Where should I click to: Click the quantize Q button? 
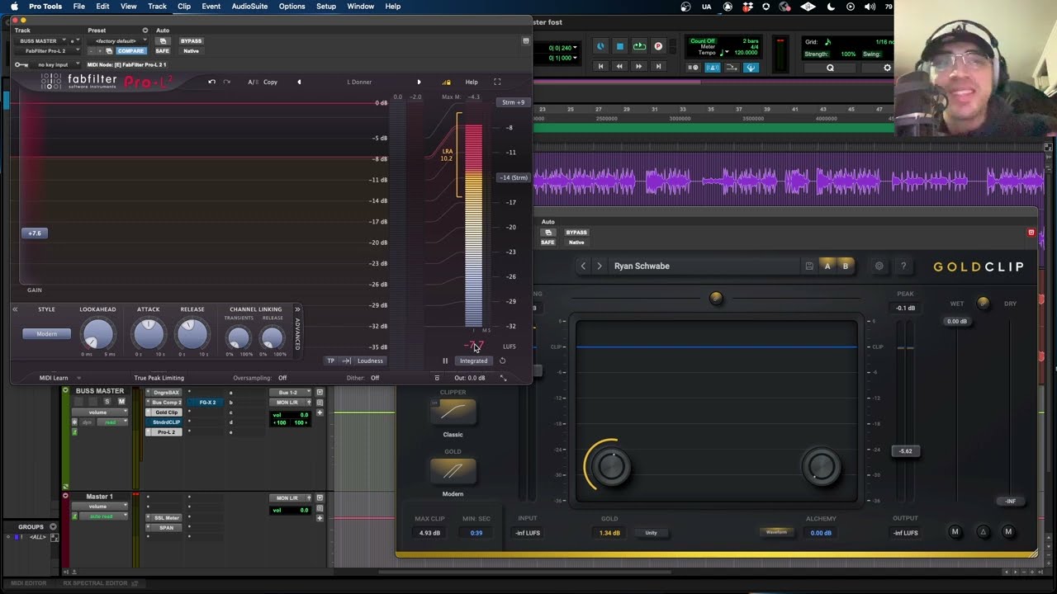coord(830,68)
